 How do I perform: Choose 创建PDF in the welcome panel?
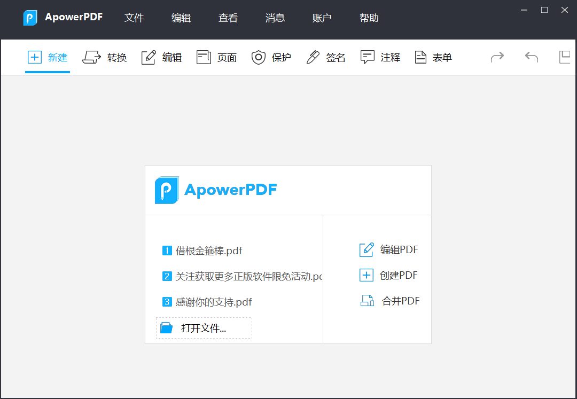coord(388,276)
